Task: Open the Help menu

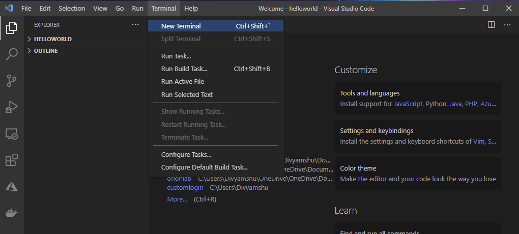Action: click(x=191, y=8)
